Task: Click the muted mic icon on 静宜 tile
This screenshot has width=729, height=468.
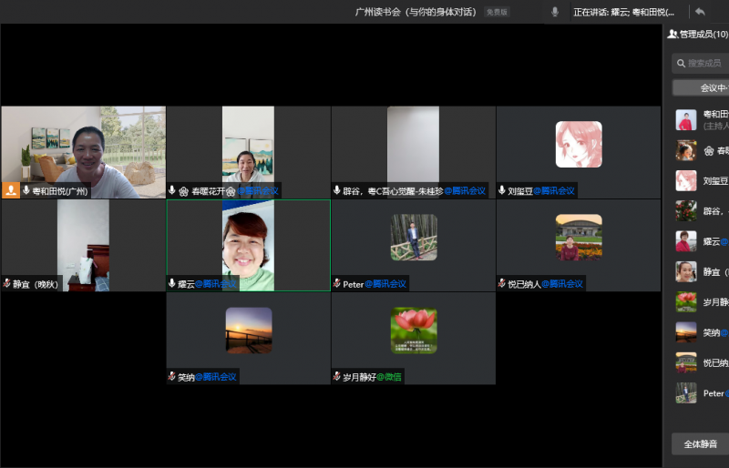Action: click(7, 284)
